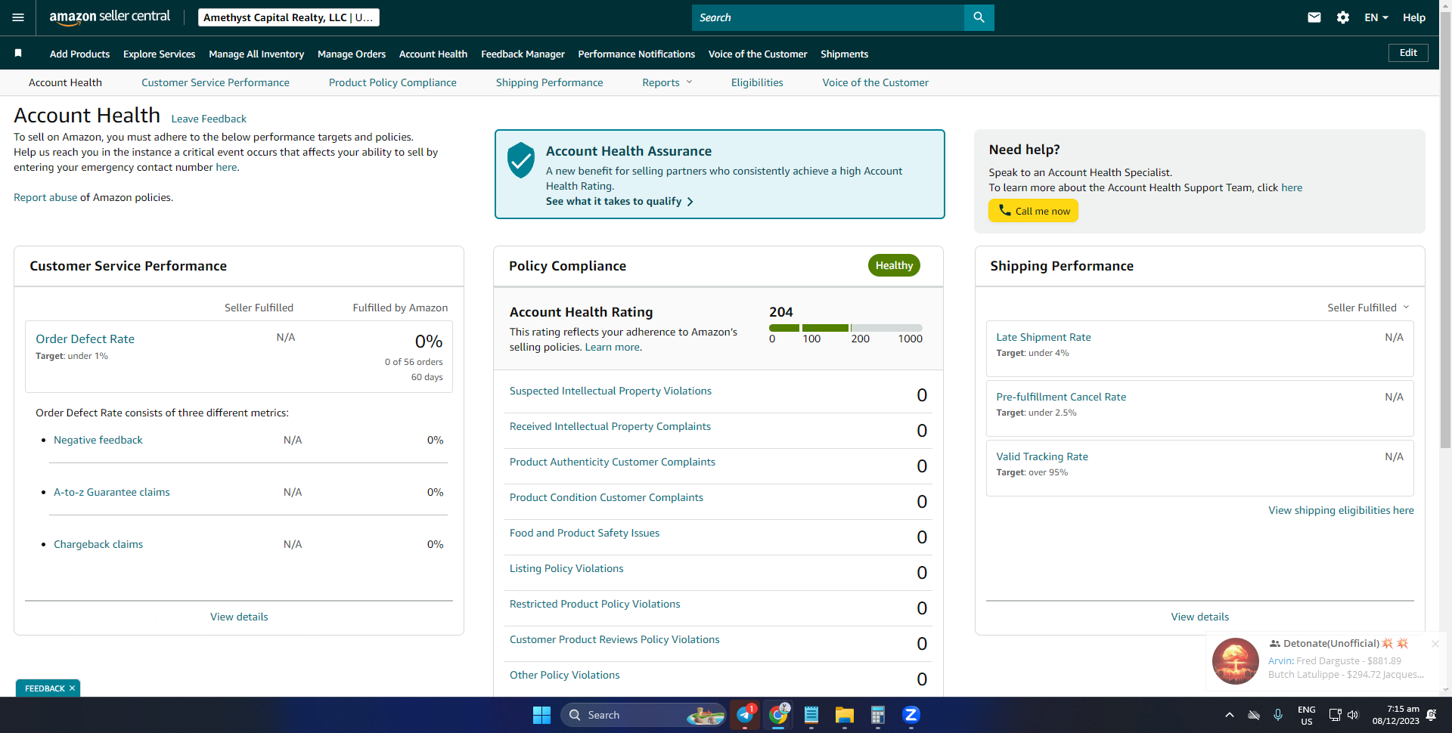Click the FEEDBACK button label
This screenshot has height=733, width=1452.
[x=45, y=688]
